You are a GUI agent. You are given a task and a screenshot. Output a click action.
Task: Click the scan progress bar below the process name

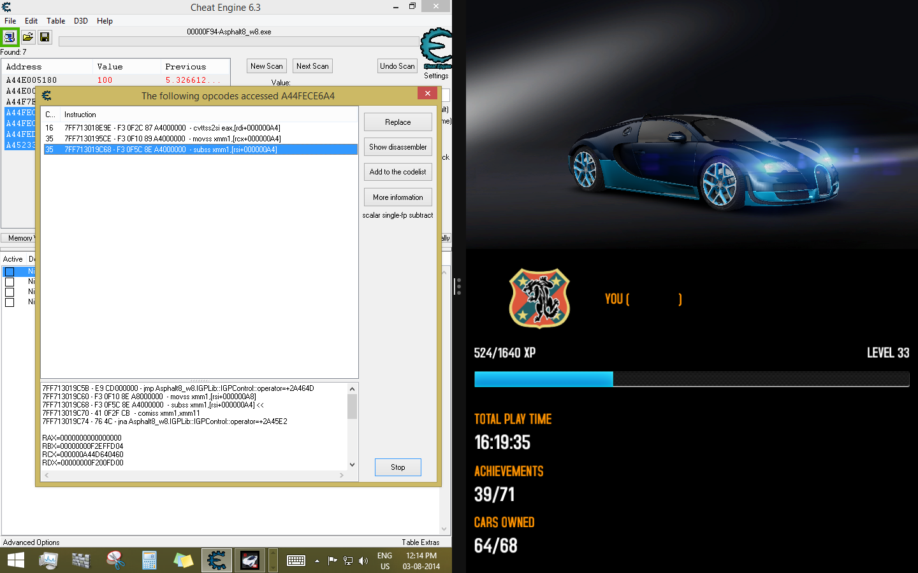tap(238, 41)
